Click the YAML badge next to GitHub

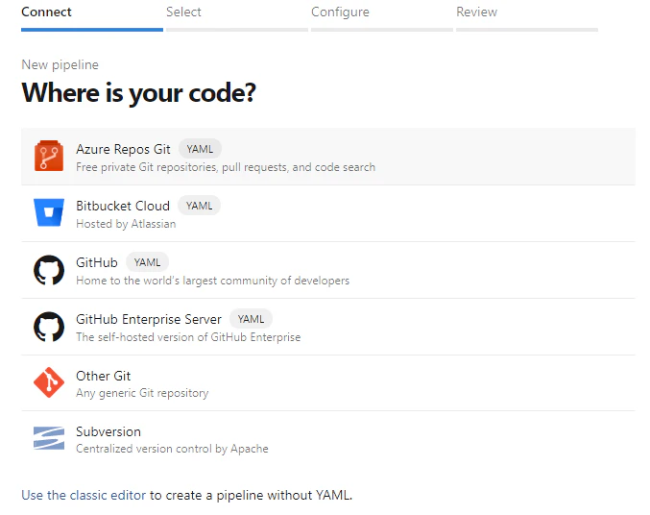point(147,262)
